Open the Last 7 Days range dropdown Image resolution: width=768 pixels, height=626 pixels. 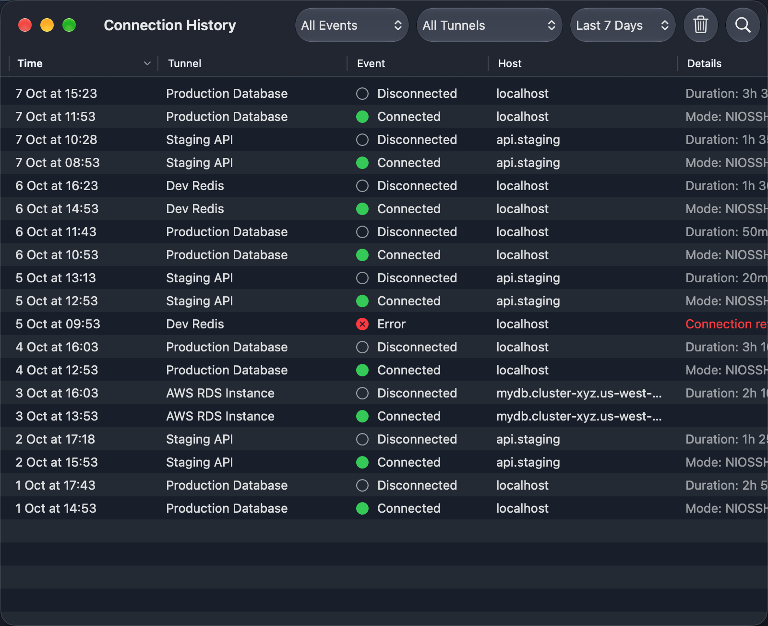(623, 25)
